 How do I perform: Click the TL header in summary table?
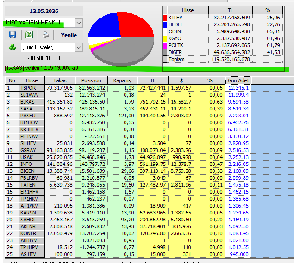(231, 10)
